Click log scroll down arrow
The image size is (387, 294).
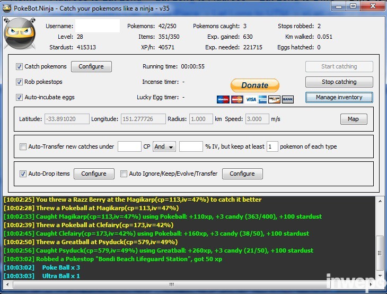click(x=380, y=276)
